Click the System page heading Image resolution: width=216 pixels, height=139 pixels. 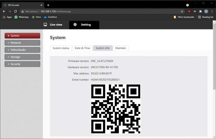click(58, 37)
